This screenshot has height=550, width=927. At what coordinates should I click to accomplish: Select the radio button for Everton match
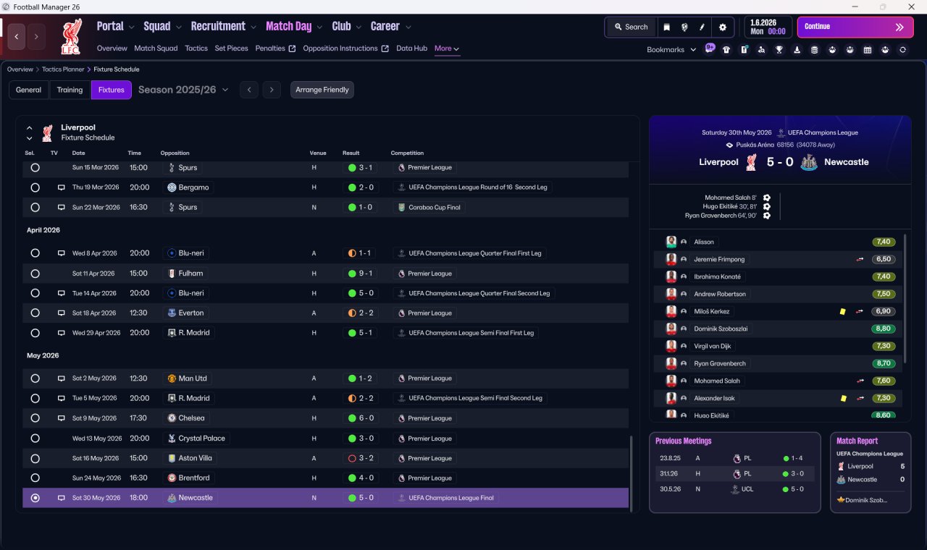pos(35,313)
